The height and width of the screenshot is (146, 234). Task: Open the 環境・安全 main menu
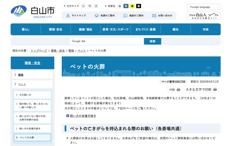coord(56,29)
